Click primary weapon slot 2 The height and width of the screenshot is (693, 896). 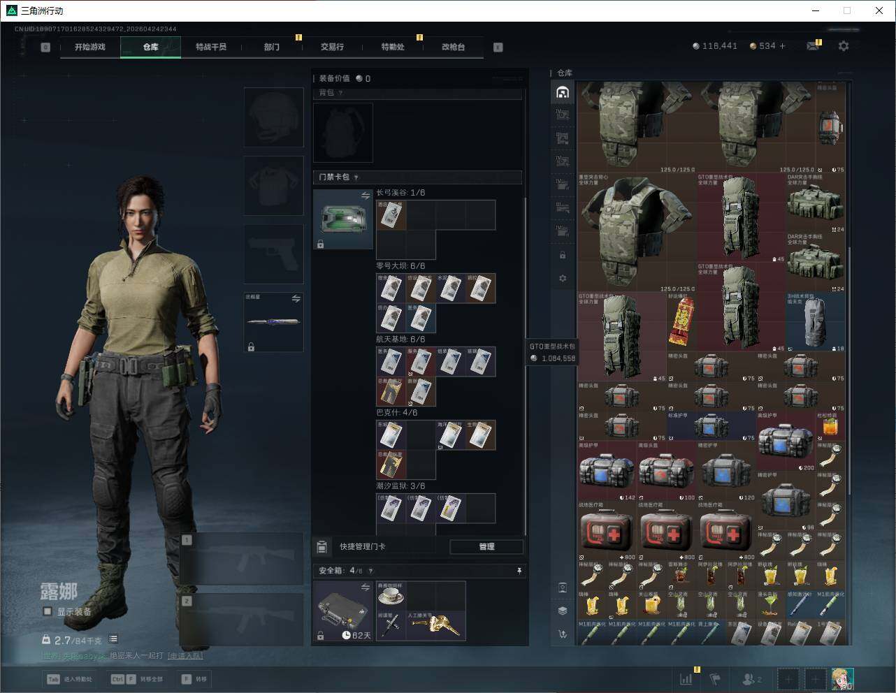(242, 620)
